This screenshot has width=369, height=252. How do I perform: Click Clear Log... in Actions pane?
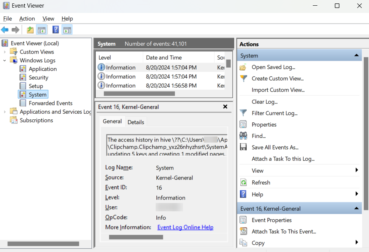[265, 101]
